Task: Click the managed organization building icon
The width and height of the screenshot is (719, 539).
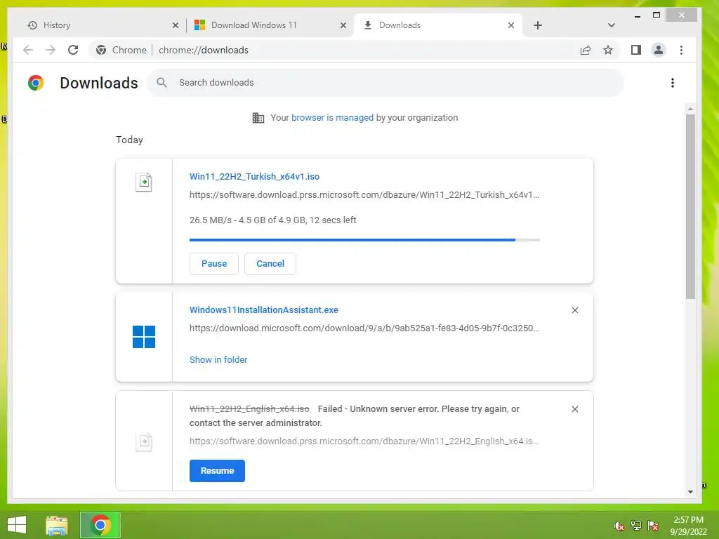Action: (258, 118)
